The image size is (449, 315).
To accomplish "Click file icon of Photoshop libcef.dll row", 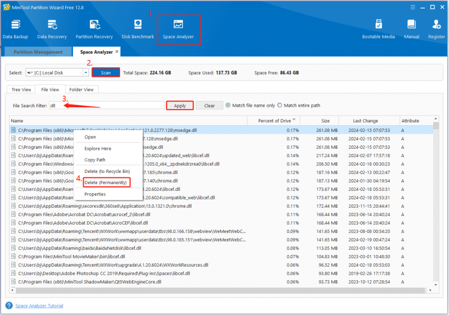I will [x=13, y=273].
